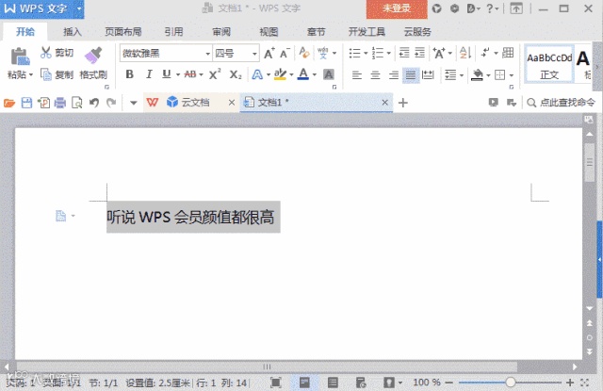This screenshot has width=603, height=391.
Task: Toggle Justify alignment button
Action: pyautogui.click(x=411, y=74)
